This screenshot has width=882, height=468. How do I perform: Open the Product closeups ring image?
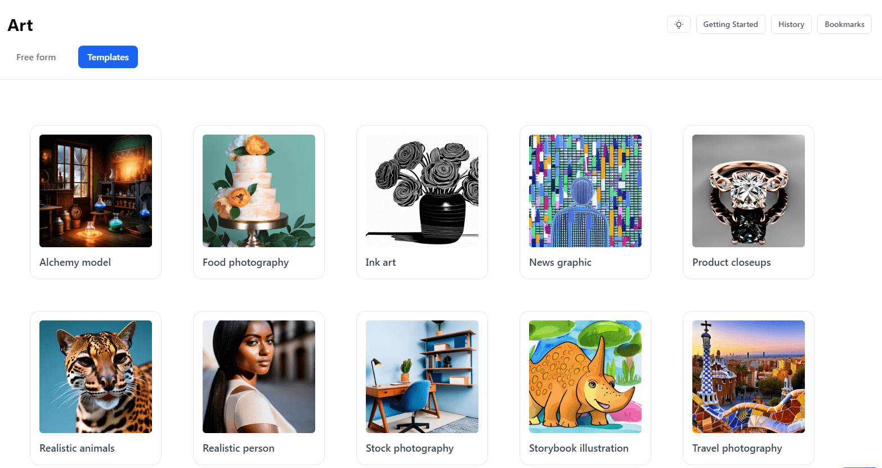[749, 191]
